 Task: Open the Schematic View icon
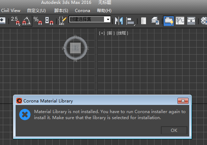(x=191, y=21)
